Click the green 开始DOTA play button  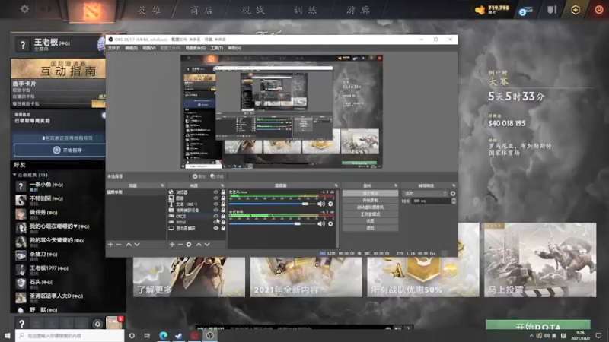click(x=538, y=325)
